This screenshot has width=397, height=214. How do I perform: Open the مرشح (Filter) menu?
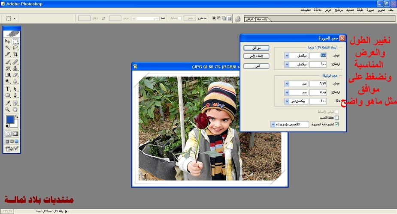[339, 10]
